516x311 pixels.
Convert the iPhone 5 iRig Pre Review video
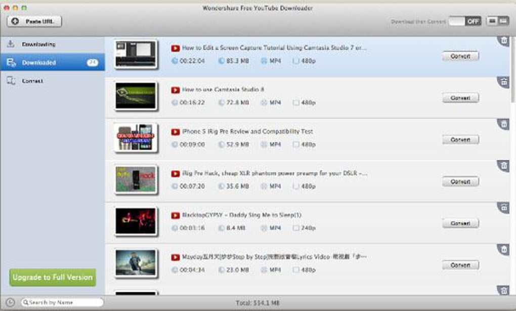click(x=460, y=140)
